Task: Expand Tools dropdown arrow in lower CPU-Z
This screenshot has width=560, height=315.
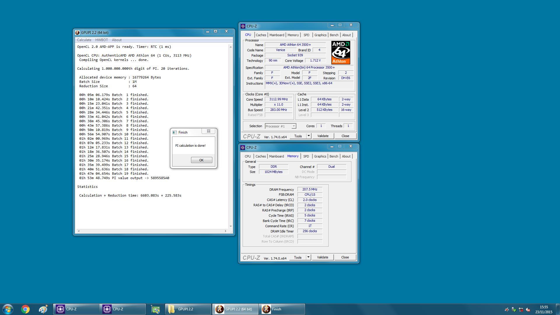Action: [308, 258]
